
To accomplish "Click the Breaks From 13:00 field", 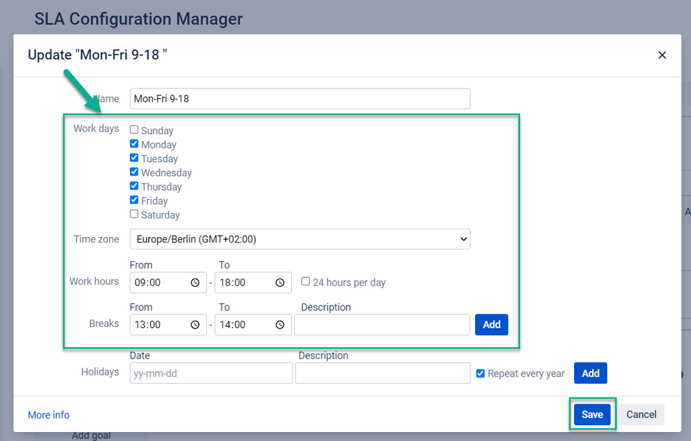I will pos(168,325).
